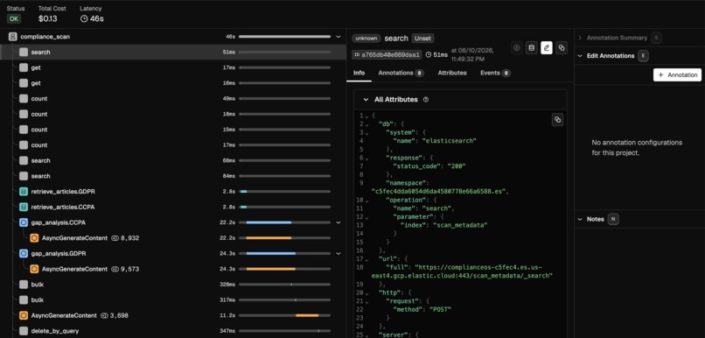
Task: Click the icon of the 328ms bulk span
Action: tap(24, 285)
